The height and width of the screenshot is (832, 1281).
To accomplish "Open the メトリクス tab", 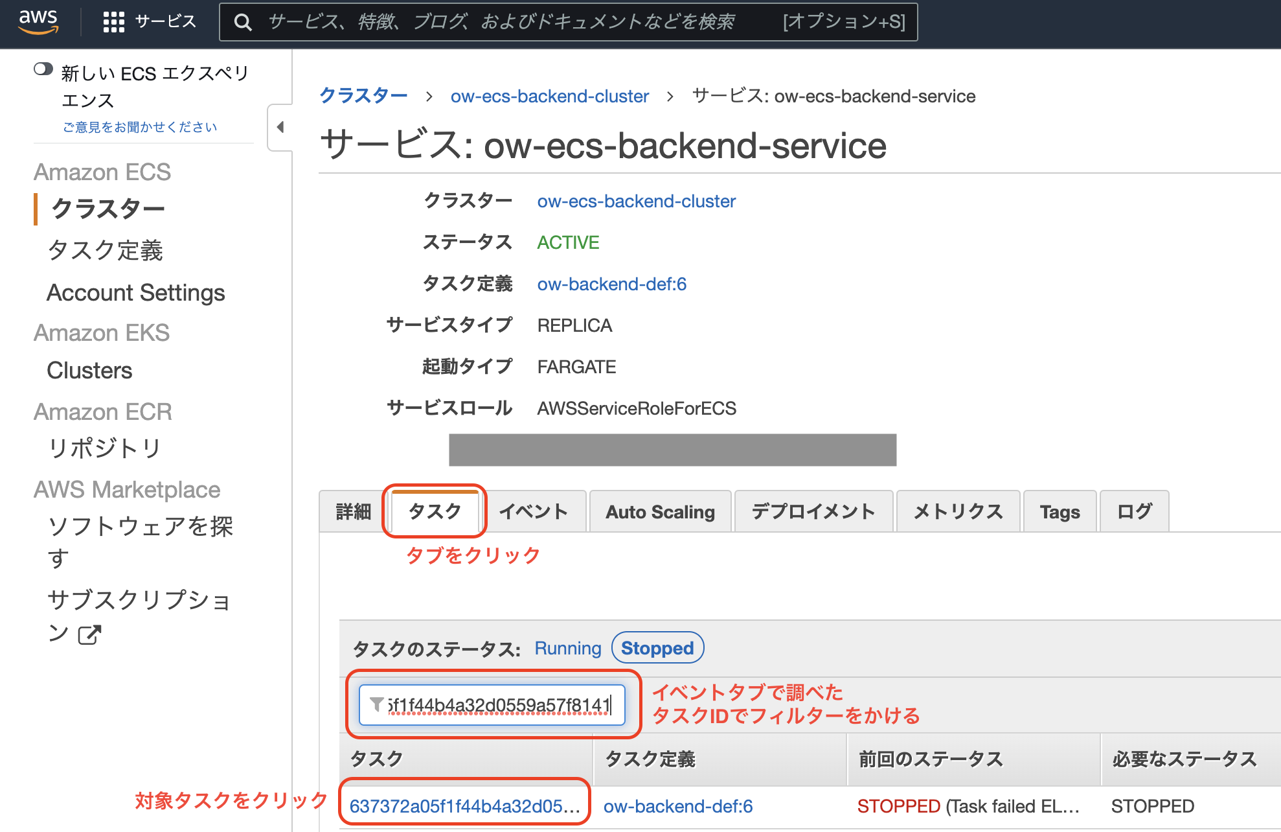I will coord(958,511).
